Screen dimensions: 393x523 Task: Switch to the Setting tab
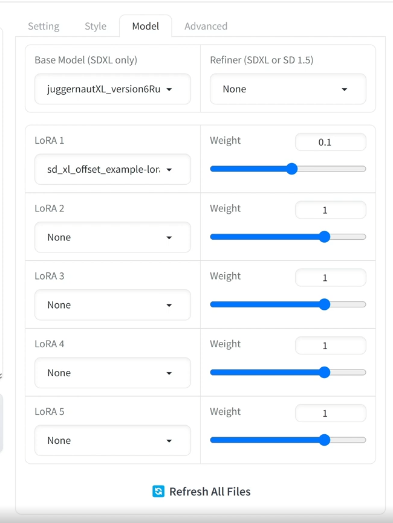(44, 26)
